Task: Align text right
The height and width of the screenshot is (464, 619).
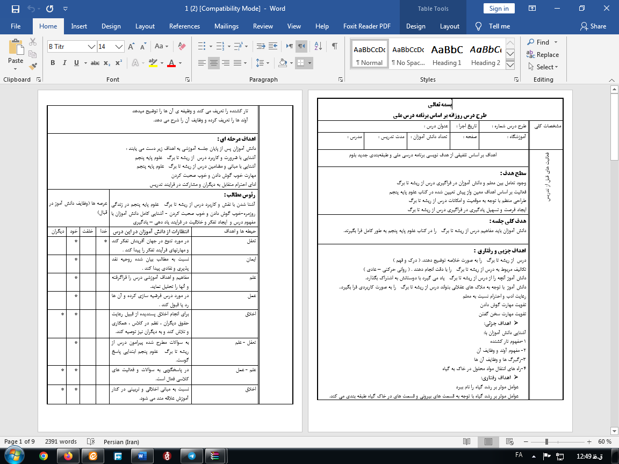Action: pyautogui.click(x=226, y=63)
